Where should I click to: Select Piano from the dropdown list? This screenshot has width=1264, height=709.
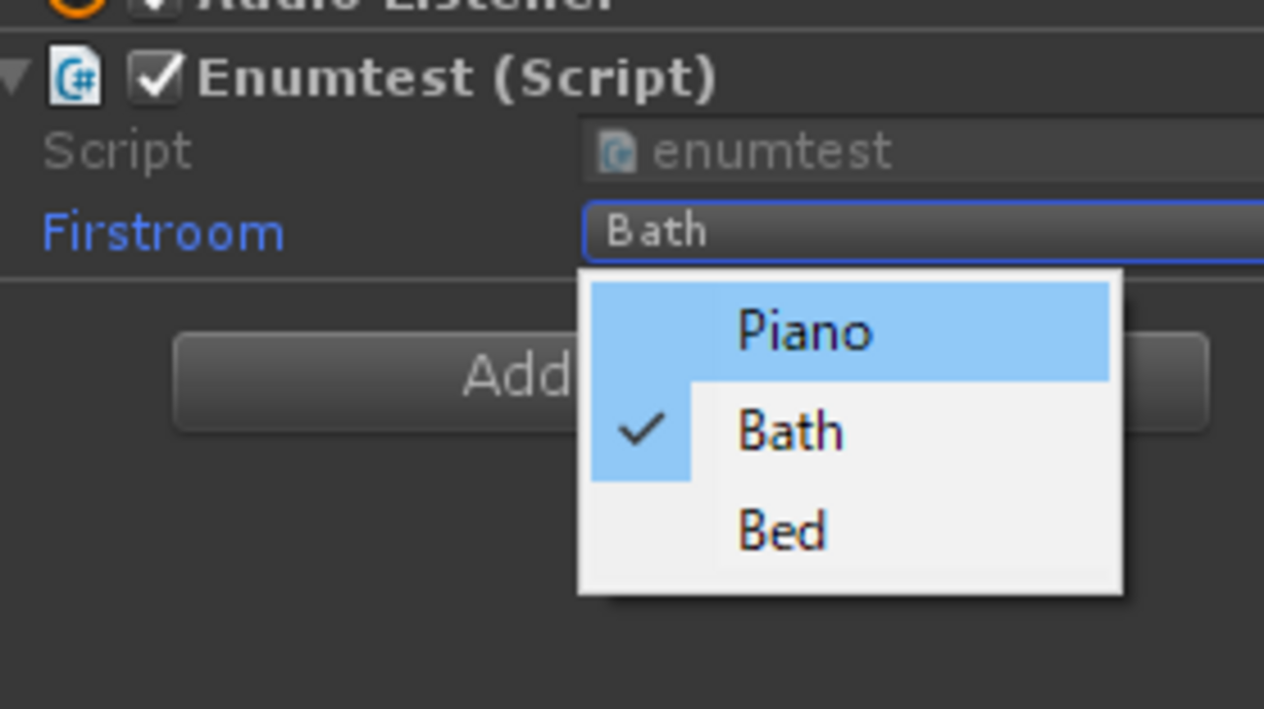(805, 332)
